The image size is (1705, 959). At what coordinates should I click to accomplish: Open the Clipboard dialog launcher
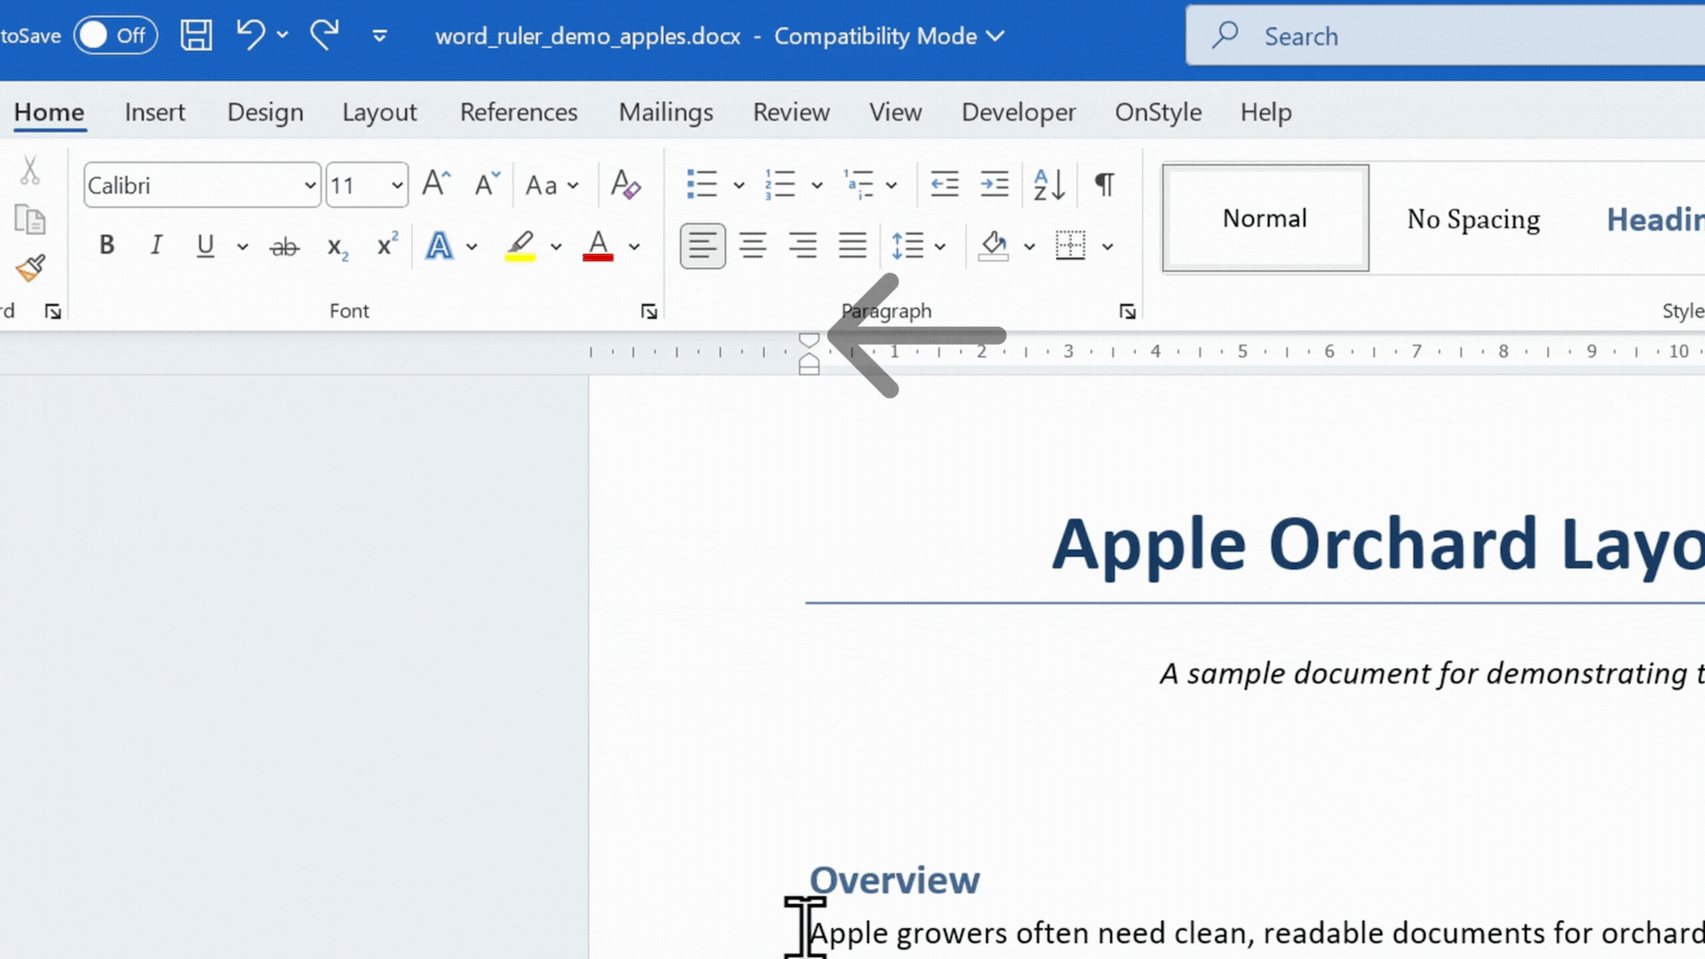[53, 311]
